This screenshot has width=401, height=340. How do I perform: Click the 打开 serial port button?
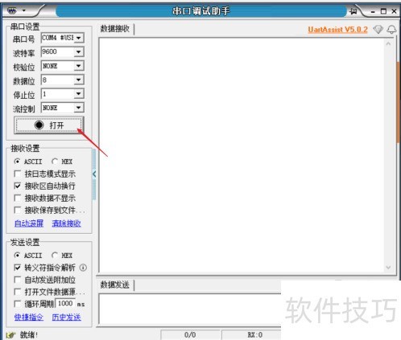click(x=49, y=125)
